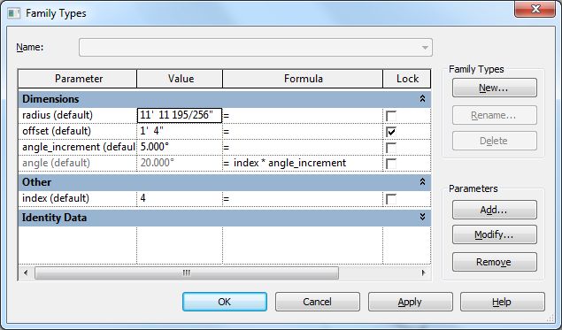562x330 pixels.
Task: Toggle the lock checkbox for radius
Action: click(391, 116)
